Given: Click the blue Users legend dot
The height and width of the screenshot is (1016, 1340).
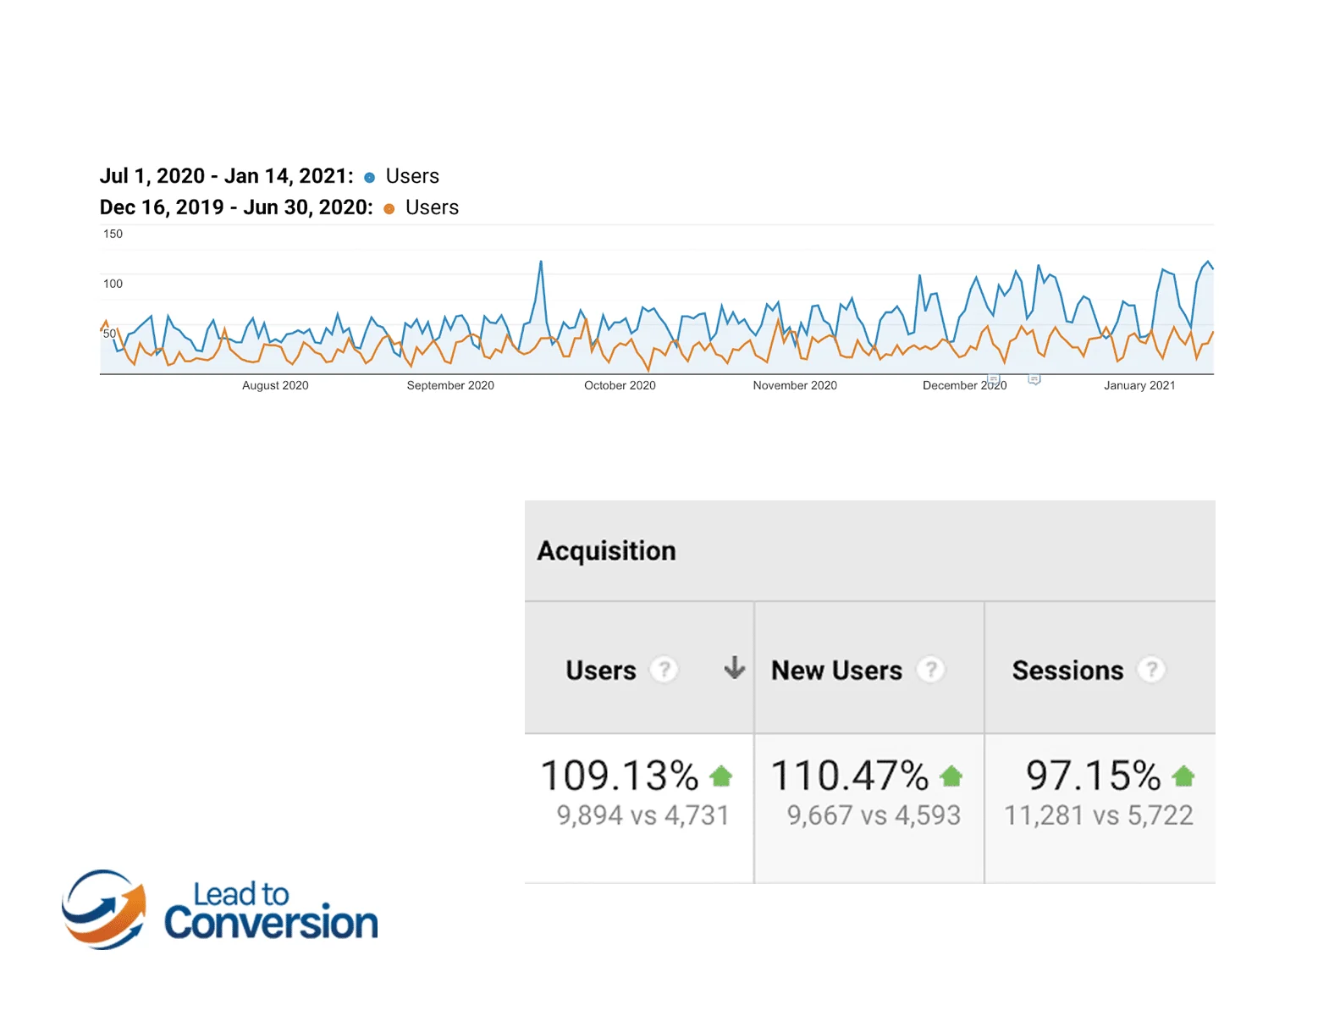Looking at the screenshot, I should tap(369, 178).
